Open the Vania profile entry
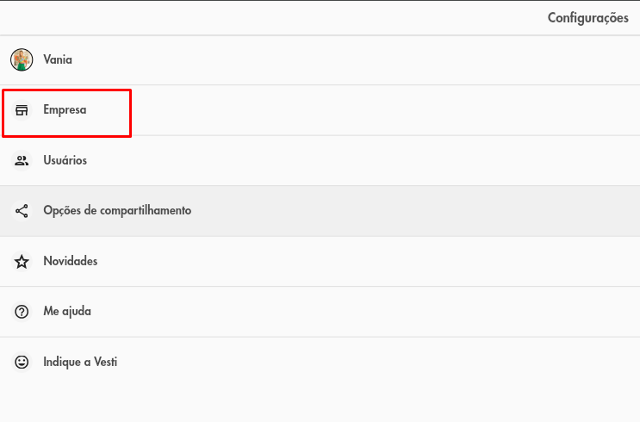The height and width of the screenshot is (422, 640). click(x=320, y=60)
